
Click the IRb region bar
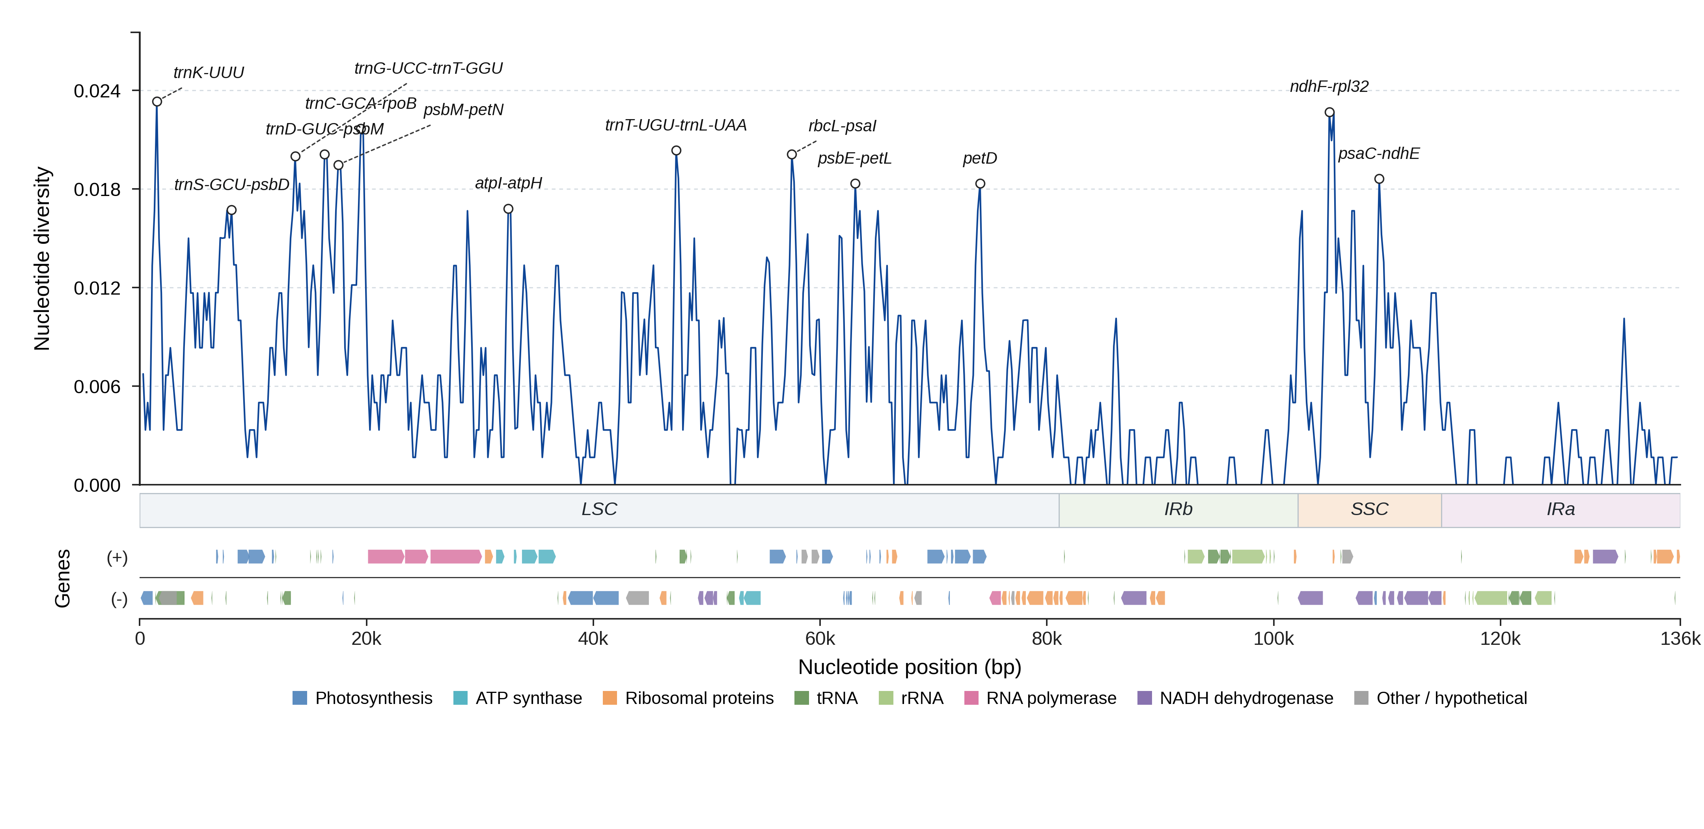1178,510
